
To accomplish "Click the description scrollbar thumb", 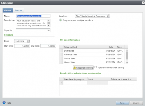I will [49, 23].
